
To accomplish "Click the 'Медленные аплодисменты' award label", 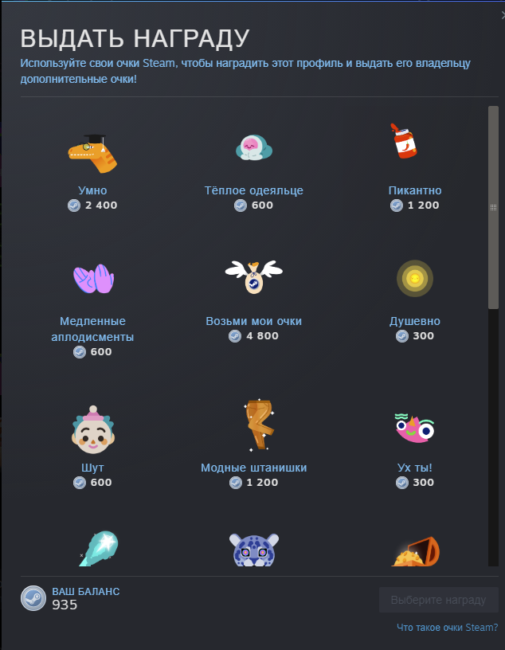I will tap(92, 329).
